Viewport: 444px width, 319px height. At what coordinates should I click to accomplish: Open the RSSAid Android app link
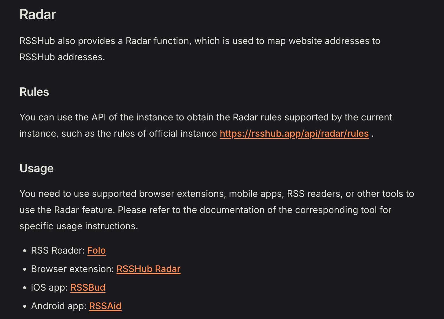[105, 306]
